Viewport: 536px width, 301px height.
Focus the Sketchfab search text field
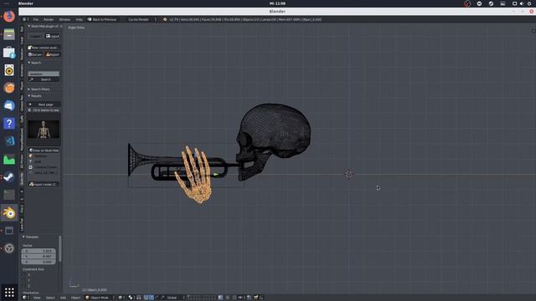tap(44, 74)
